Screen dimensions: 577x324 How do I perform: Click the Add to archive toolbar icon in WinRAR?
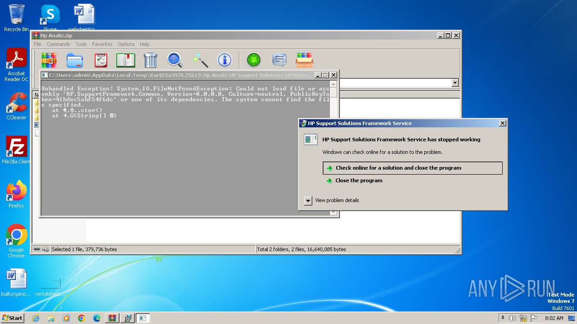click(49, 60)
